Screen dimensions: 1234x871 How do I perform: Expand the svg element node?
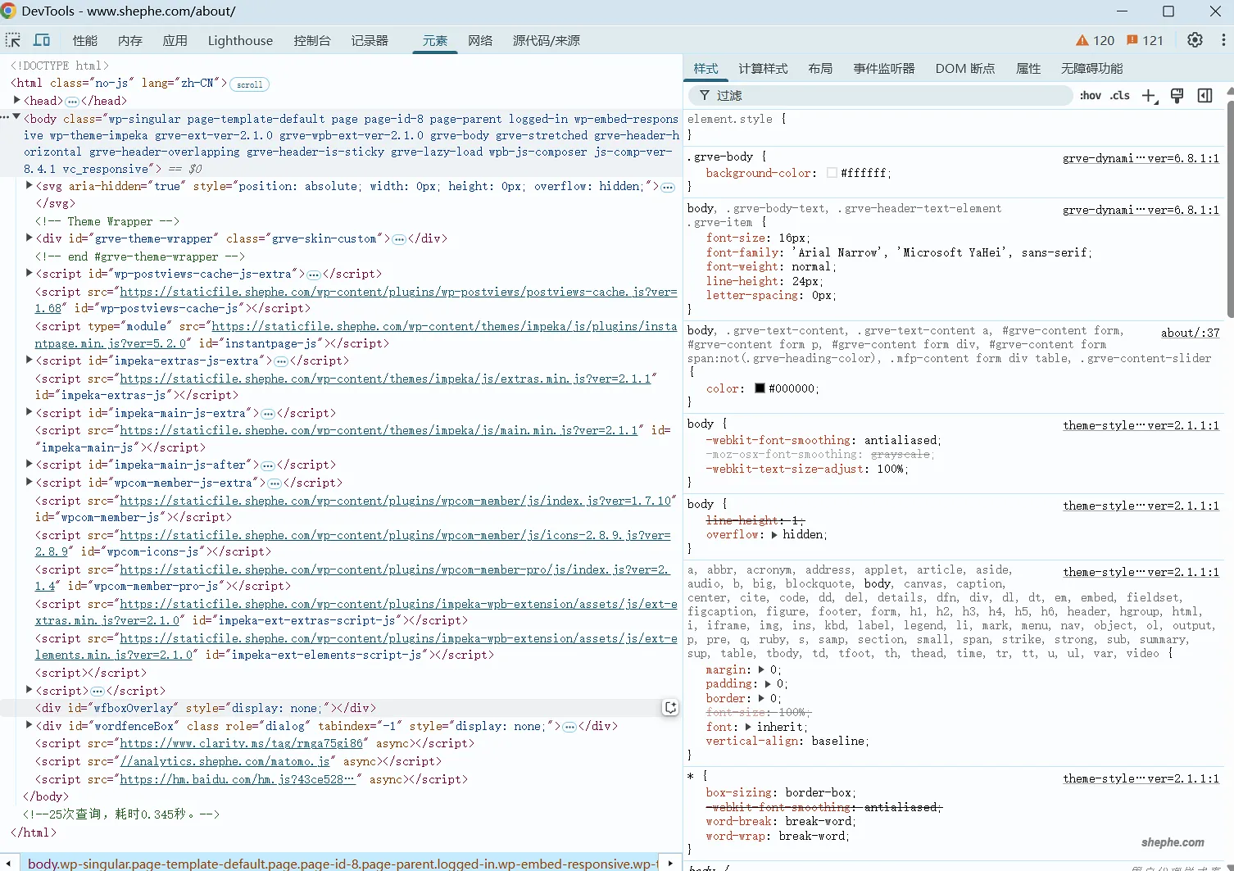click(x=29, y=186)
